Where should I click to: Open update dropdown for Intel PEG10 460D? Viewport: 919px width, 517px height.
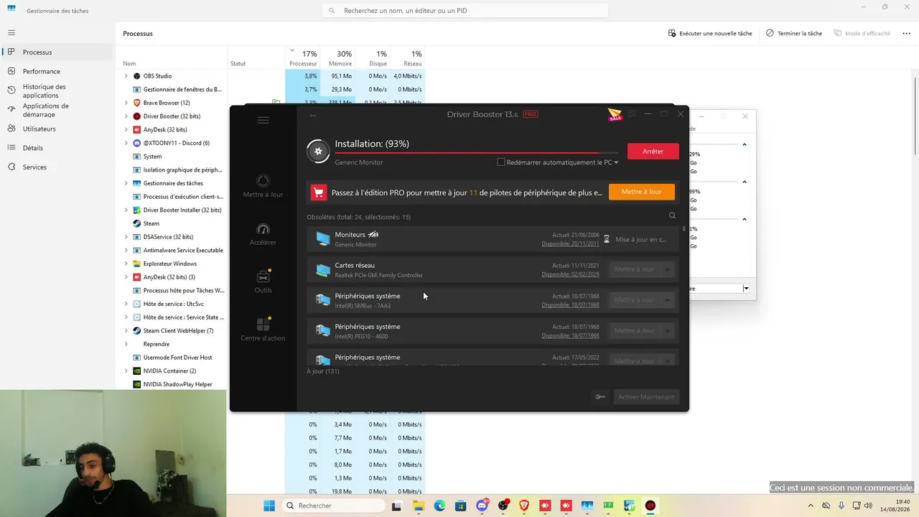pos(668,330)
